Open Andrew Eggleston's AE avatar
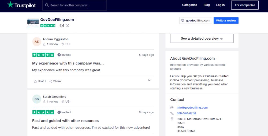The width and height of the screenshot is (268, 136). click(x=36, y=42)
